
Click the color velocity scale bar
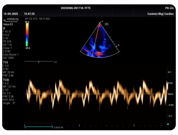click(x=27, y=34)
